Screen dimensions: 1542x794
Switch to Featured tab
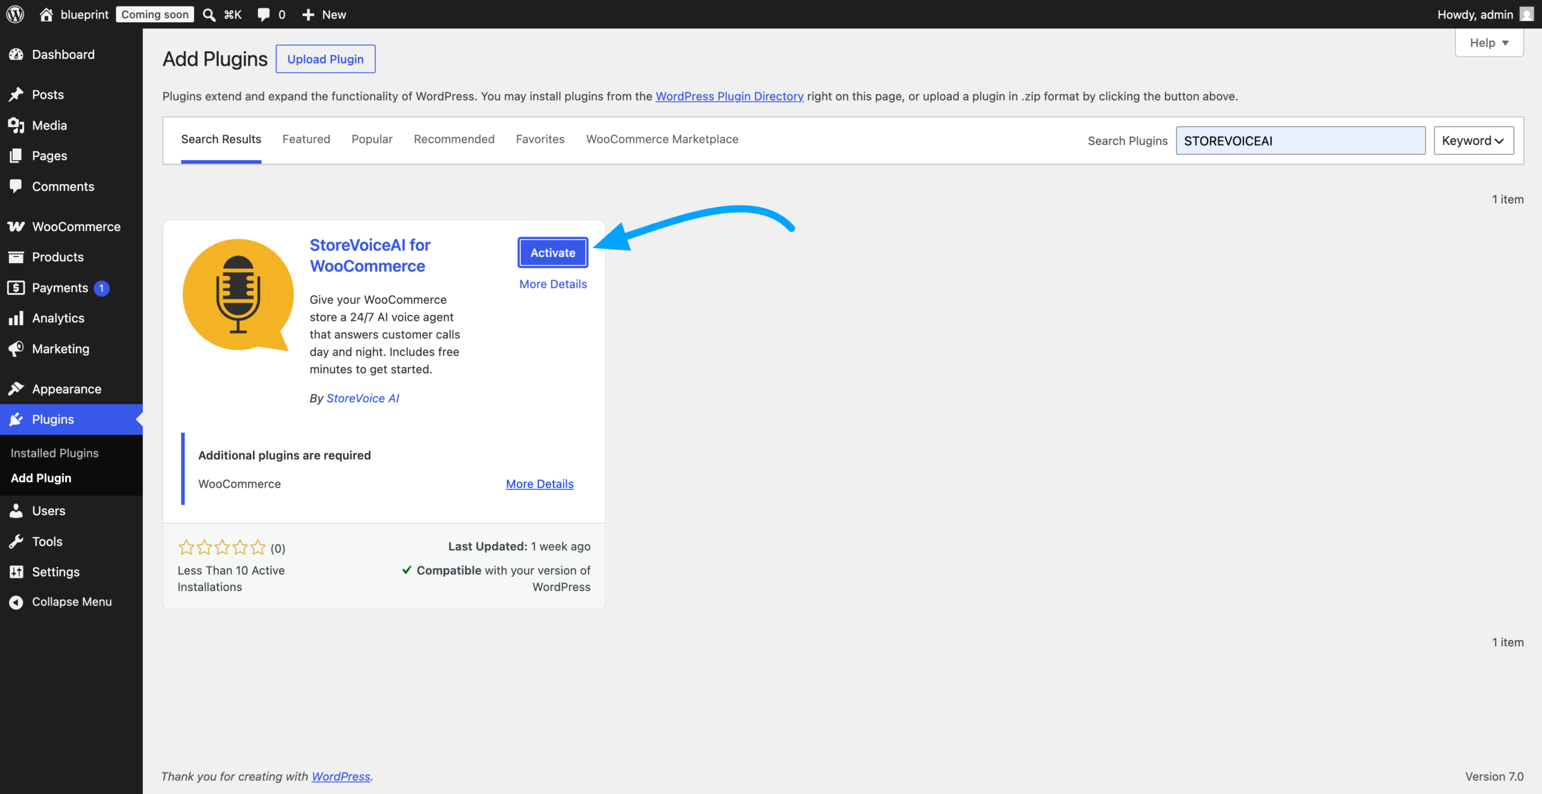click(x=306, y=139)
